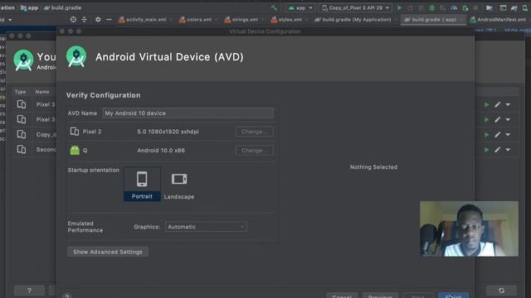Viewport: 531px width, 298px height.
Task: Select Portrait startup orientation
Action: [x=142, y=184]
